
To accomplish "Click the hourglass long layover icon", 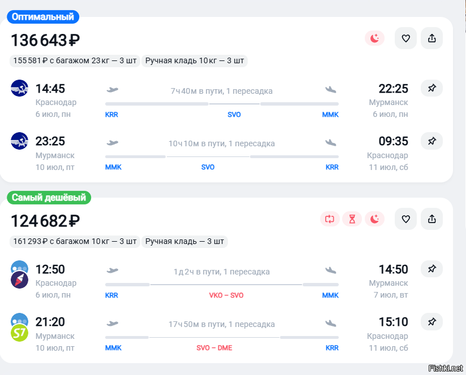I will click(352, 219).
